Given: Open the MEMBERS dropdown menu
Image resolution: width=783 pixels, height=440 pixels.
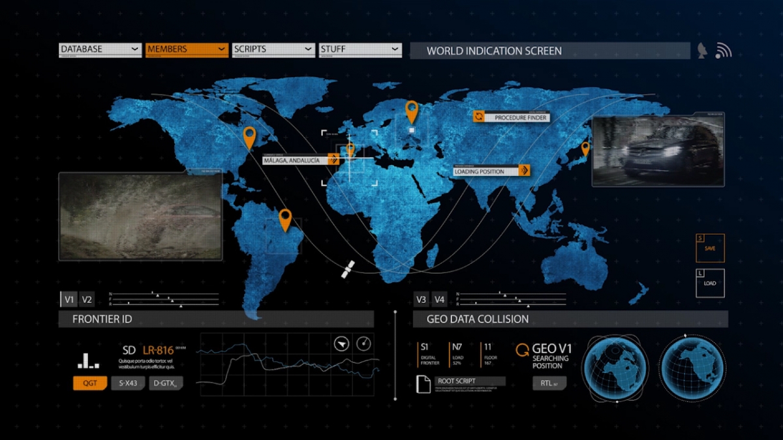Looking at the screenshot, I should (x=187, y=49).
